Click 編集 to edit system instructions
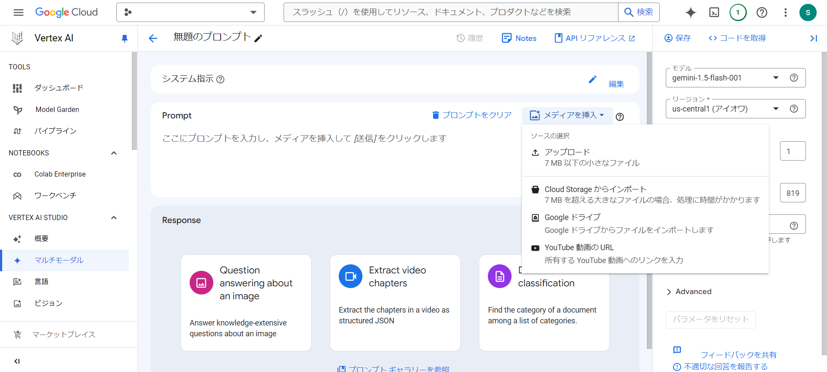Screen dimensions: 827x372 tap(606, 82)
